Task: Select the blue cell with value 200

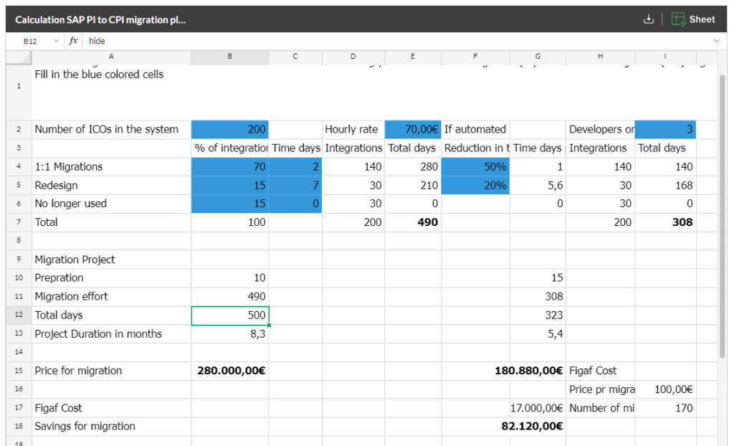Action: (230, 130)
